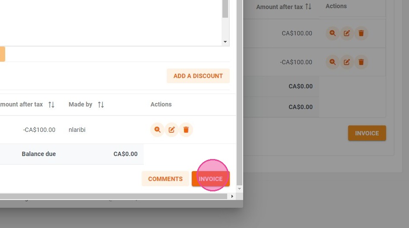This screenshot has height=228, width=409.
Task: Click the text area scroll down arrow
Action: pos(225,42)
